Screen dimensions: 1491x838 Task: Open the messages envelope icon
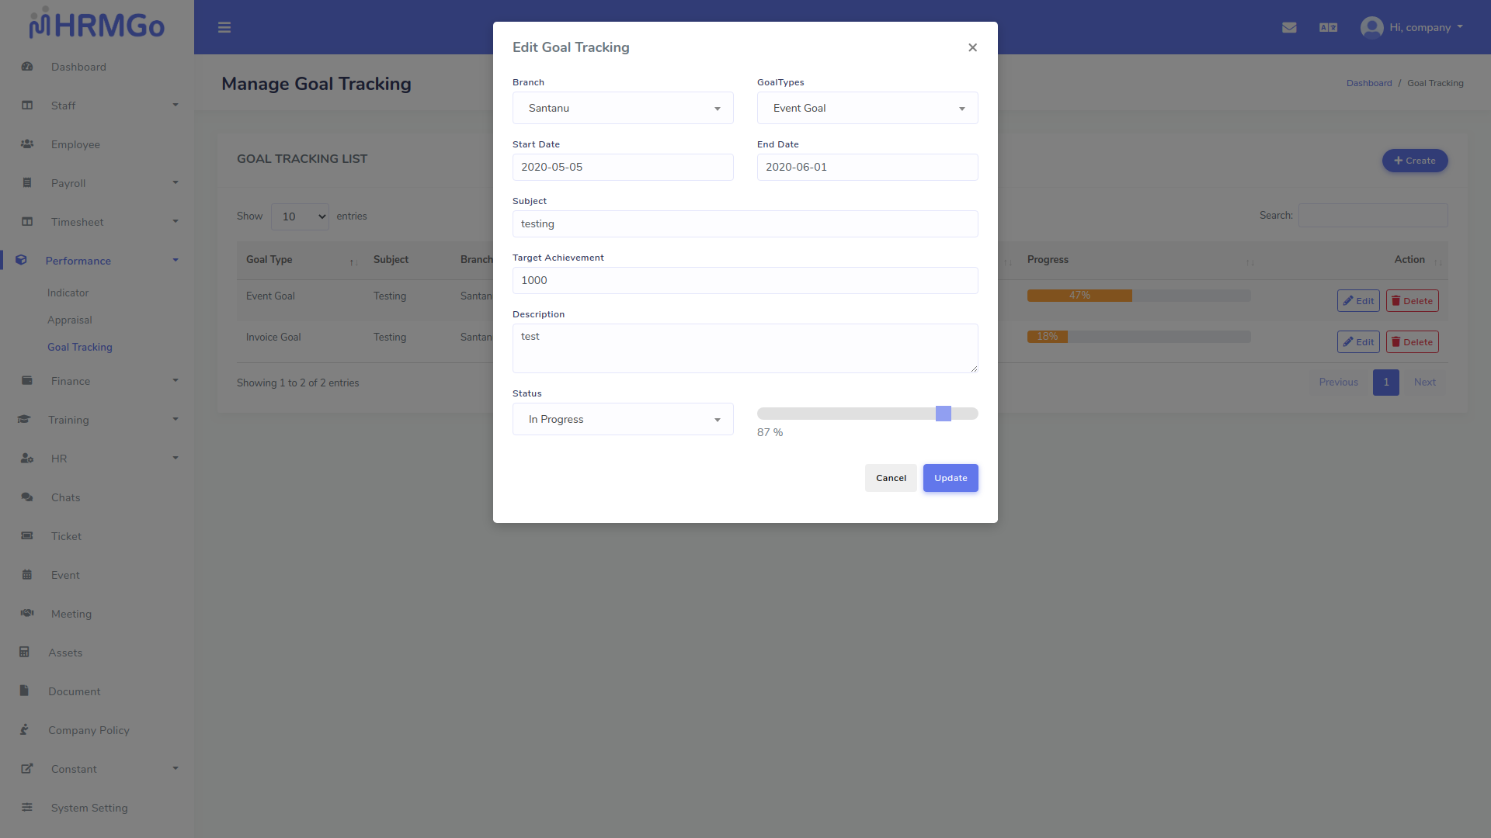[x=1289, y=27]
